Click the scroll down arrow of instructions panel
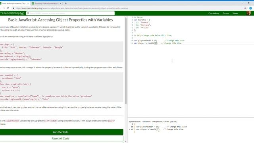This screenshot has height=143, width=254. 126,142
